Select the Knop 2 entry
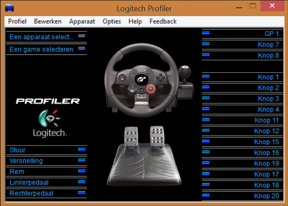This screenshot has height=206, width=288. click(242, 88)
